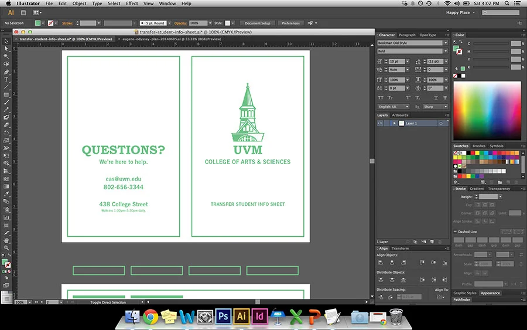Image resolution: width=527 pixels, height=330 pixels.
Task: Click the Preferences button
Action: (x=290, y=23)
